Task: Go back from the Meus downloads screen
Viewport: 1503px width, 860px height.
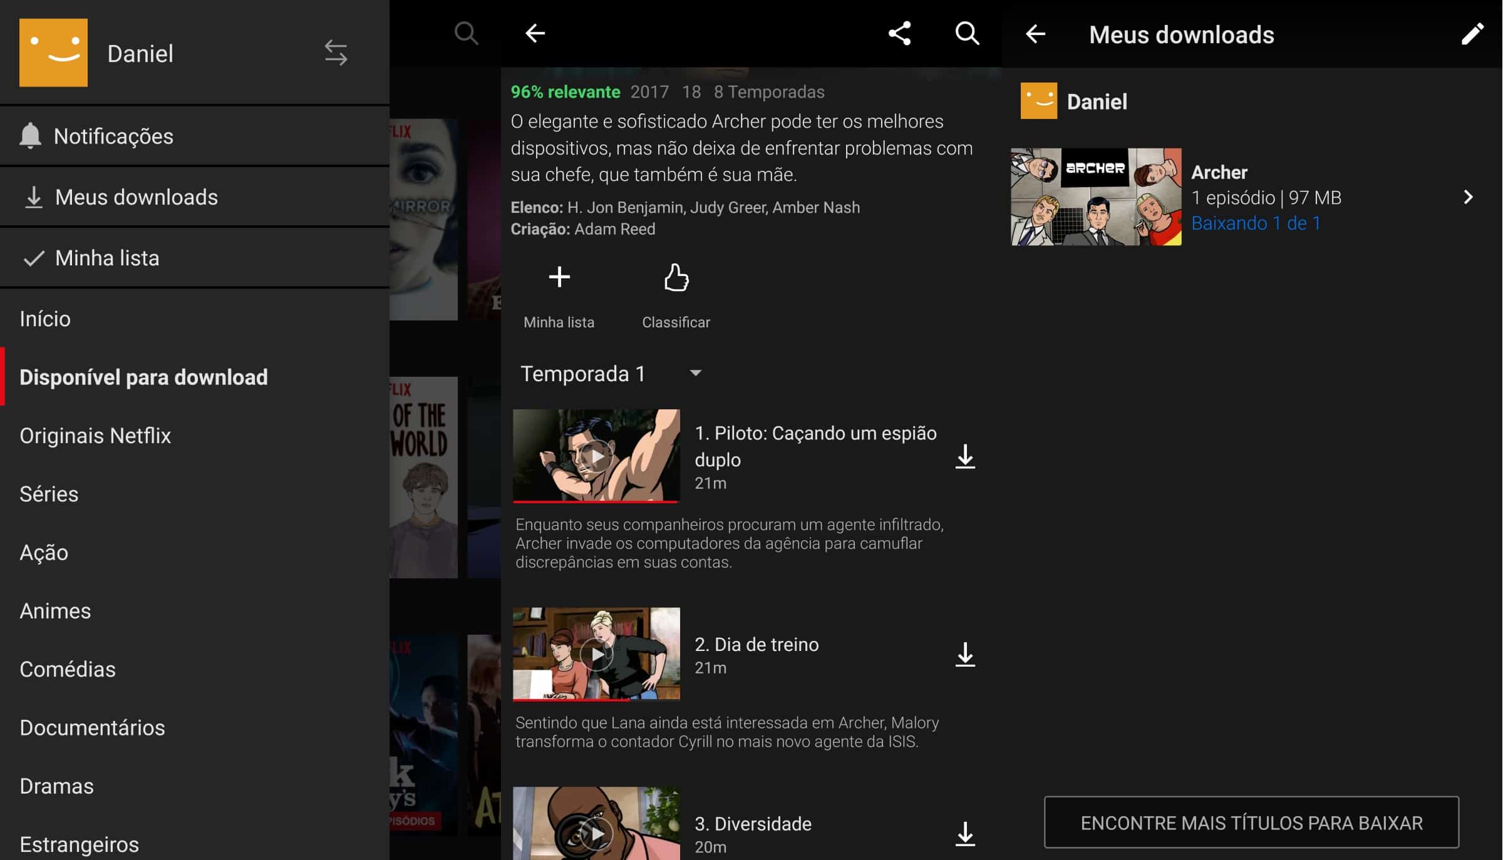Action: (x=1035, y=34)
